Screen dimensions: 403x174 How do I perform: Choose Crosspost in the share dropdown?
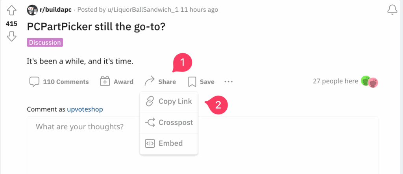click(169, 123)
